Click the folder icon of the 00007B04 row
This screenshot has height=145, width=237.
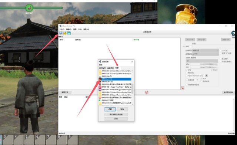(x=100, y=95)
